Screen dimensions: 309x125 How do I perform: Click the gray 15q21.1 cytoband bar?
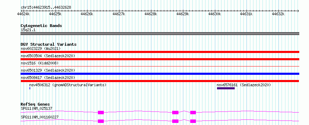[160, 34]
